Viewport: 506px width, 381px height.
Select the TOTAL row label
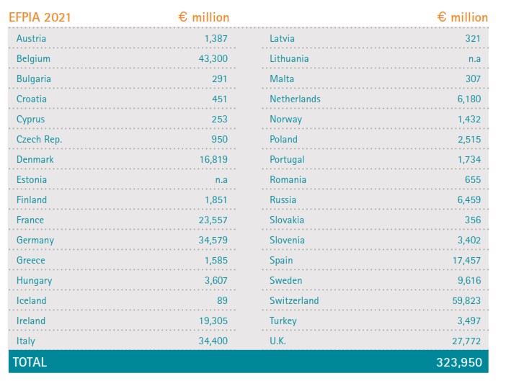27,362
